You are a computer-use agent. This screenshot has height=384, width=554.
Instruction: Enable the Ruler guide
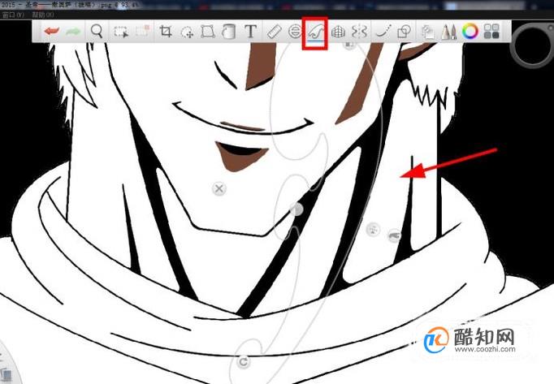(275, 32)
